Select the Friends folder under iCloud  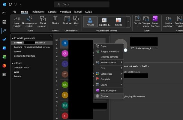coord(17,76)
